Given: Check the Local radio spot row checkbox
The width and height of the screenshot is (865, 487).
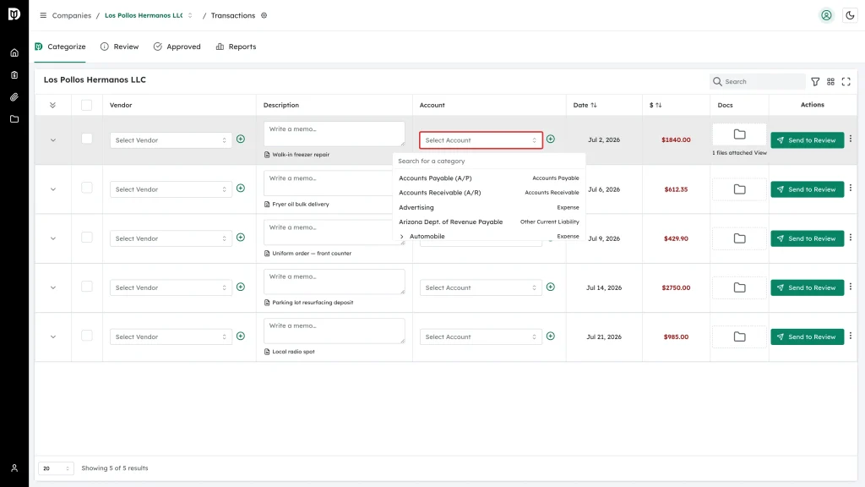Looking at the screenshot, I should 87,336.
